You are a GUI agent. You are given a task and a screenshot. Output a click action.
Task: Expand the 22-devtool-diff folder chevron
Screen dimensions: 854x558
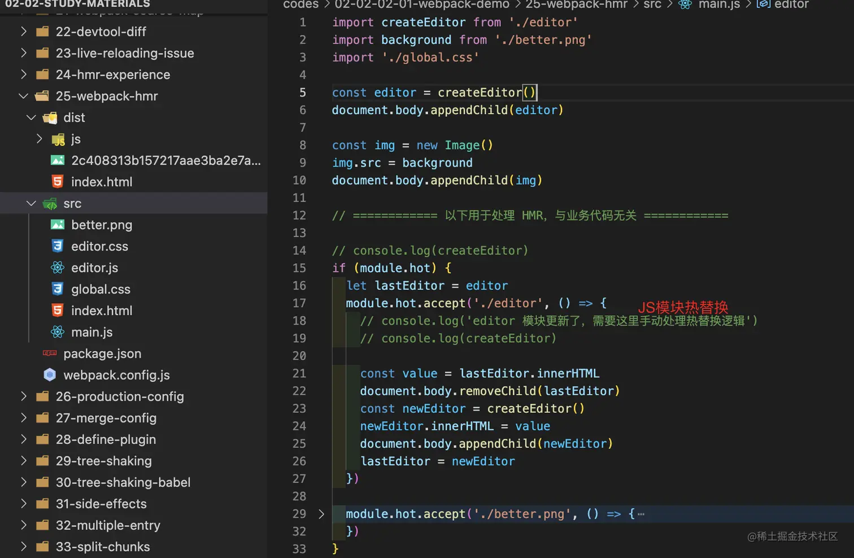(x=24, y=32)
